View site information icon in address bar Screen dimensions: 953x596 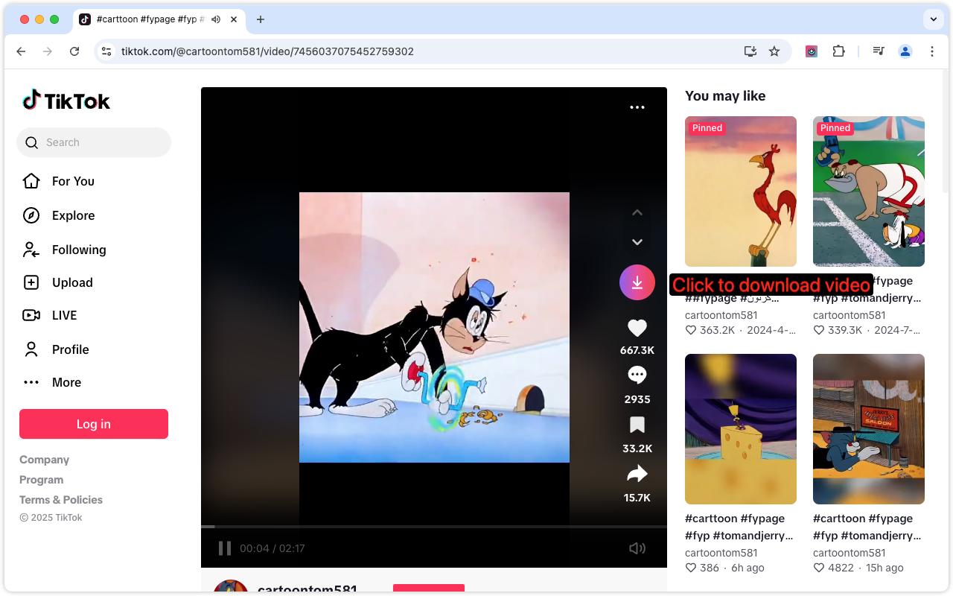(106, 51)
